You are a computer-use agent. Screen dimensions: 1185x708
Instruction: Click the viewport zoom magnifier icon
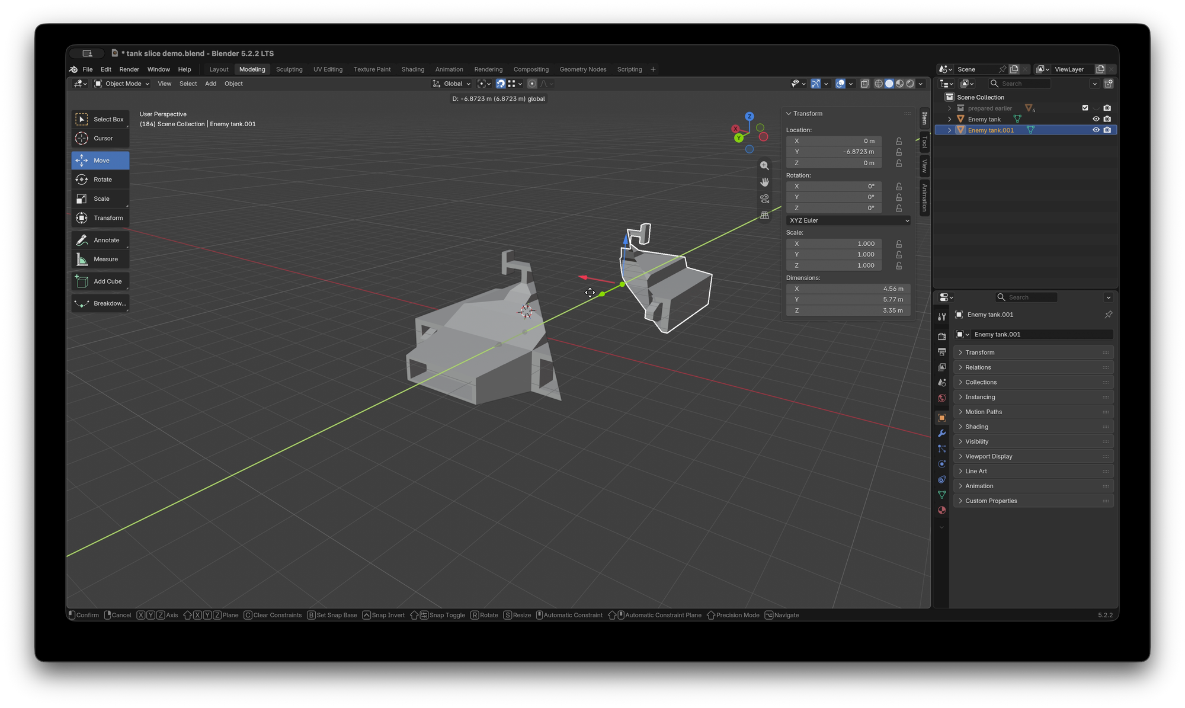pyautogui.click(x=764, y=166)
